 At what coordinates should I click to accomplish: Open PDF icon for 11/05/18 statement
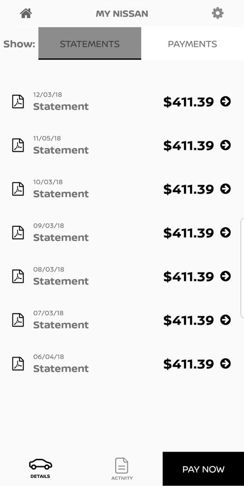18,146
